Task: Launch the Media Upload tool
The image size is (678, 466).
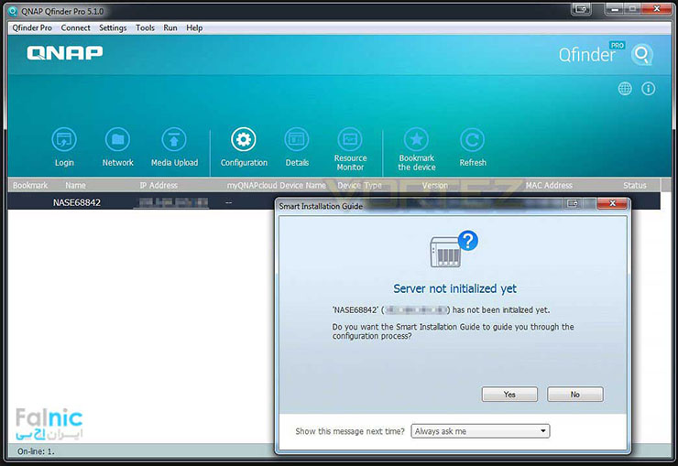Action: pos(174,140)
